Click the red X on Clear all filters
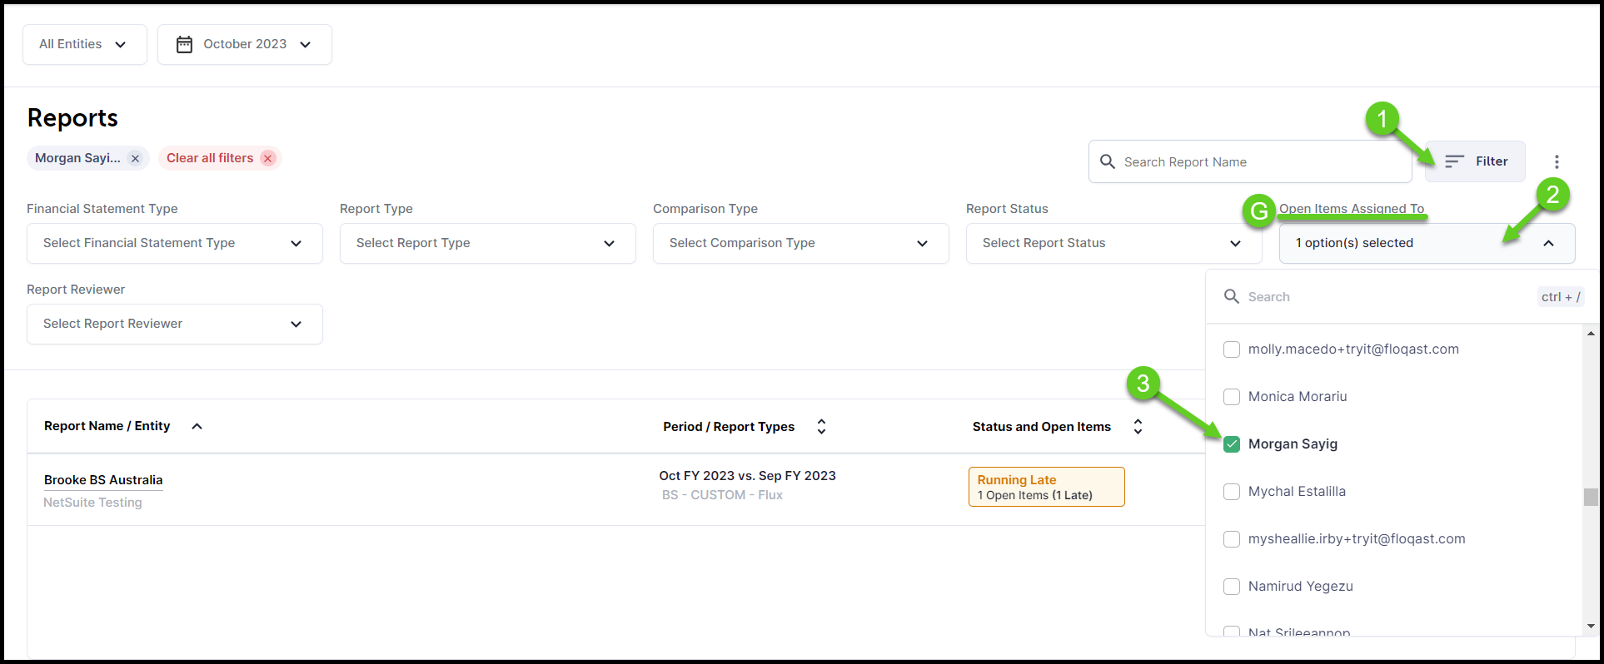1604x664 pixels. 267,158
